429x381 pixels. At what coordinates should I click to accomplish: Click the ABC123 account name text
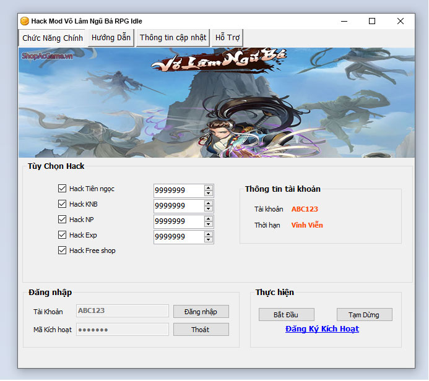tap(305, 209)
